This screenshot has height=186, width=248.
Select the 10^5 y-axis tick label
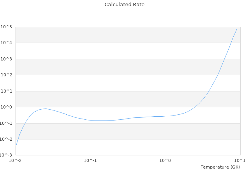pyautogui.click(x=6, y=27)
